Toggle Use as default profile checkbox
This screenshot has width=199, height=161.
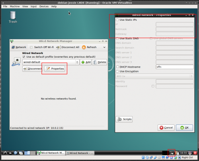(24, 57)
